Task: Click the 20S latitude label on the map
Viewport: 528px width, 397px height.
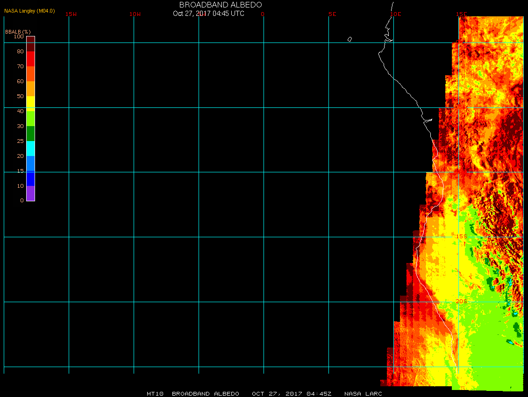Action: (x=461, y=301)
